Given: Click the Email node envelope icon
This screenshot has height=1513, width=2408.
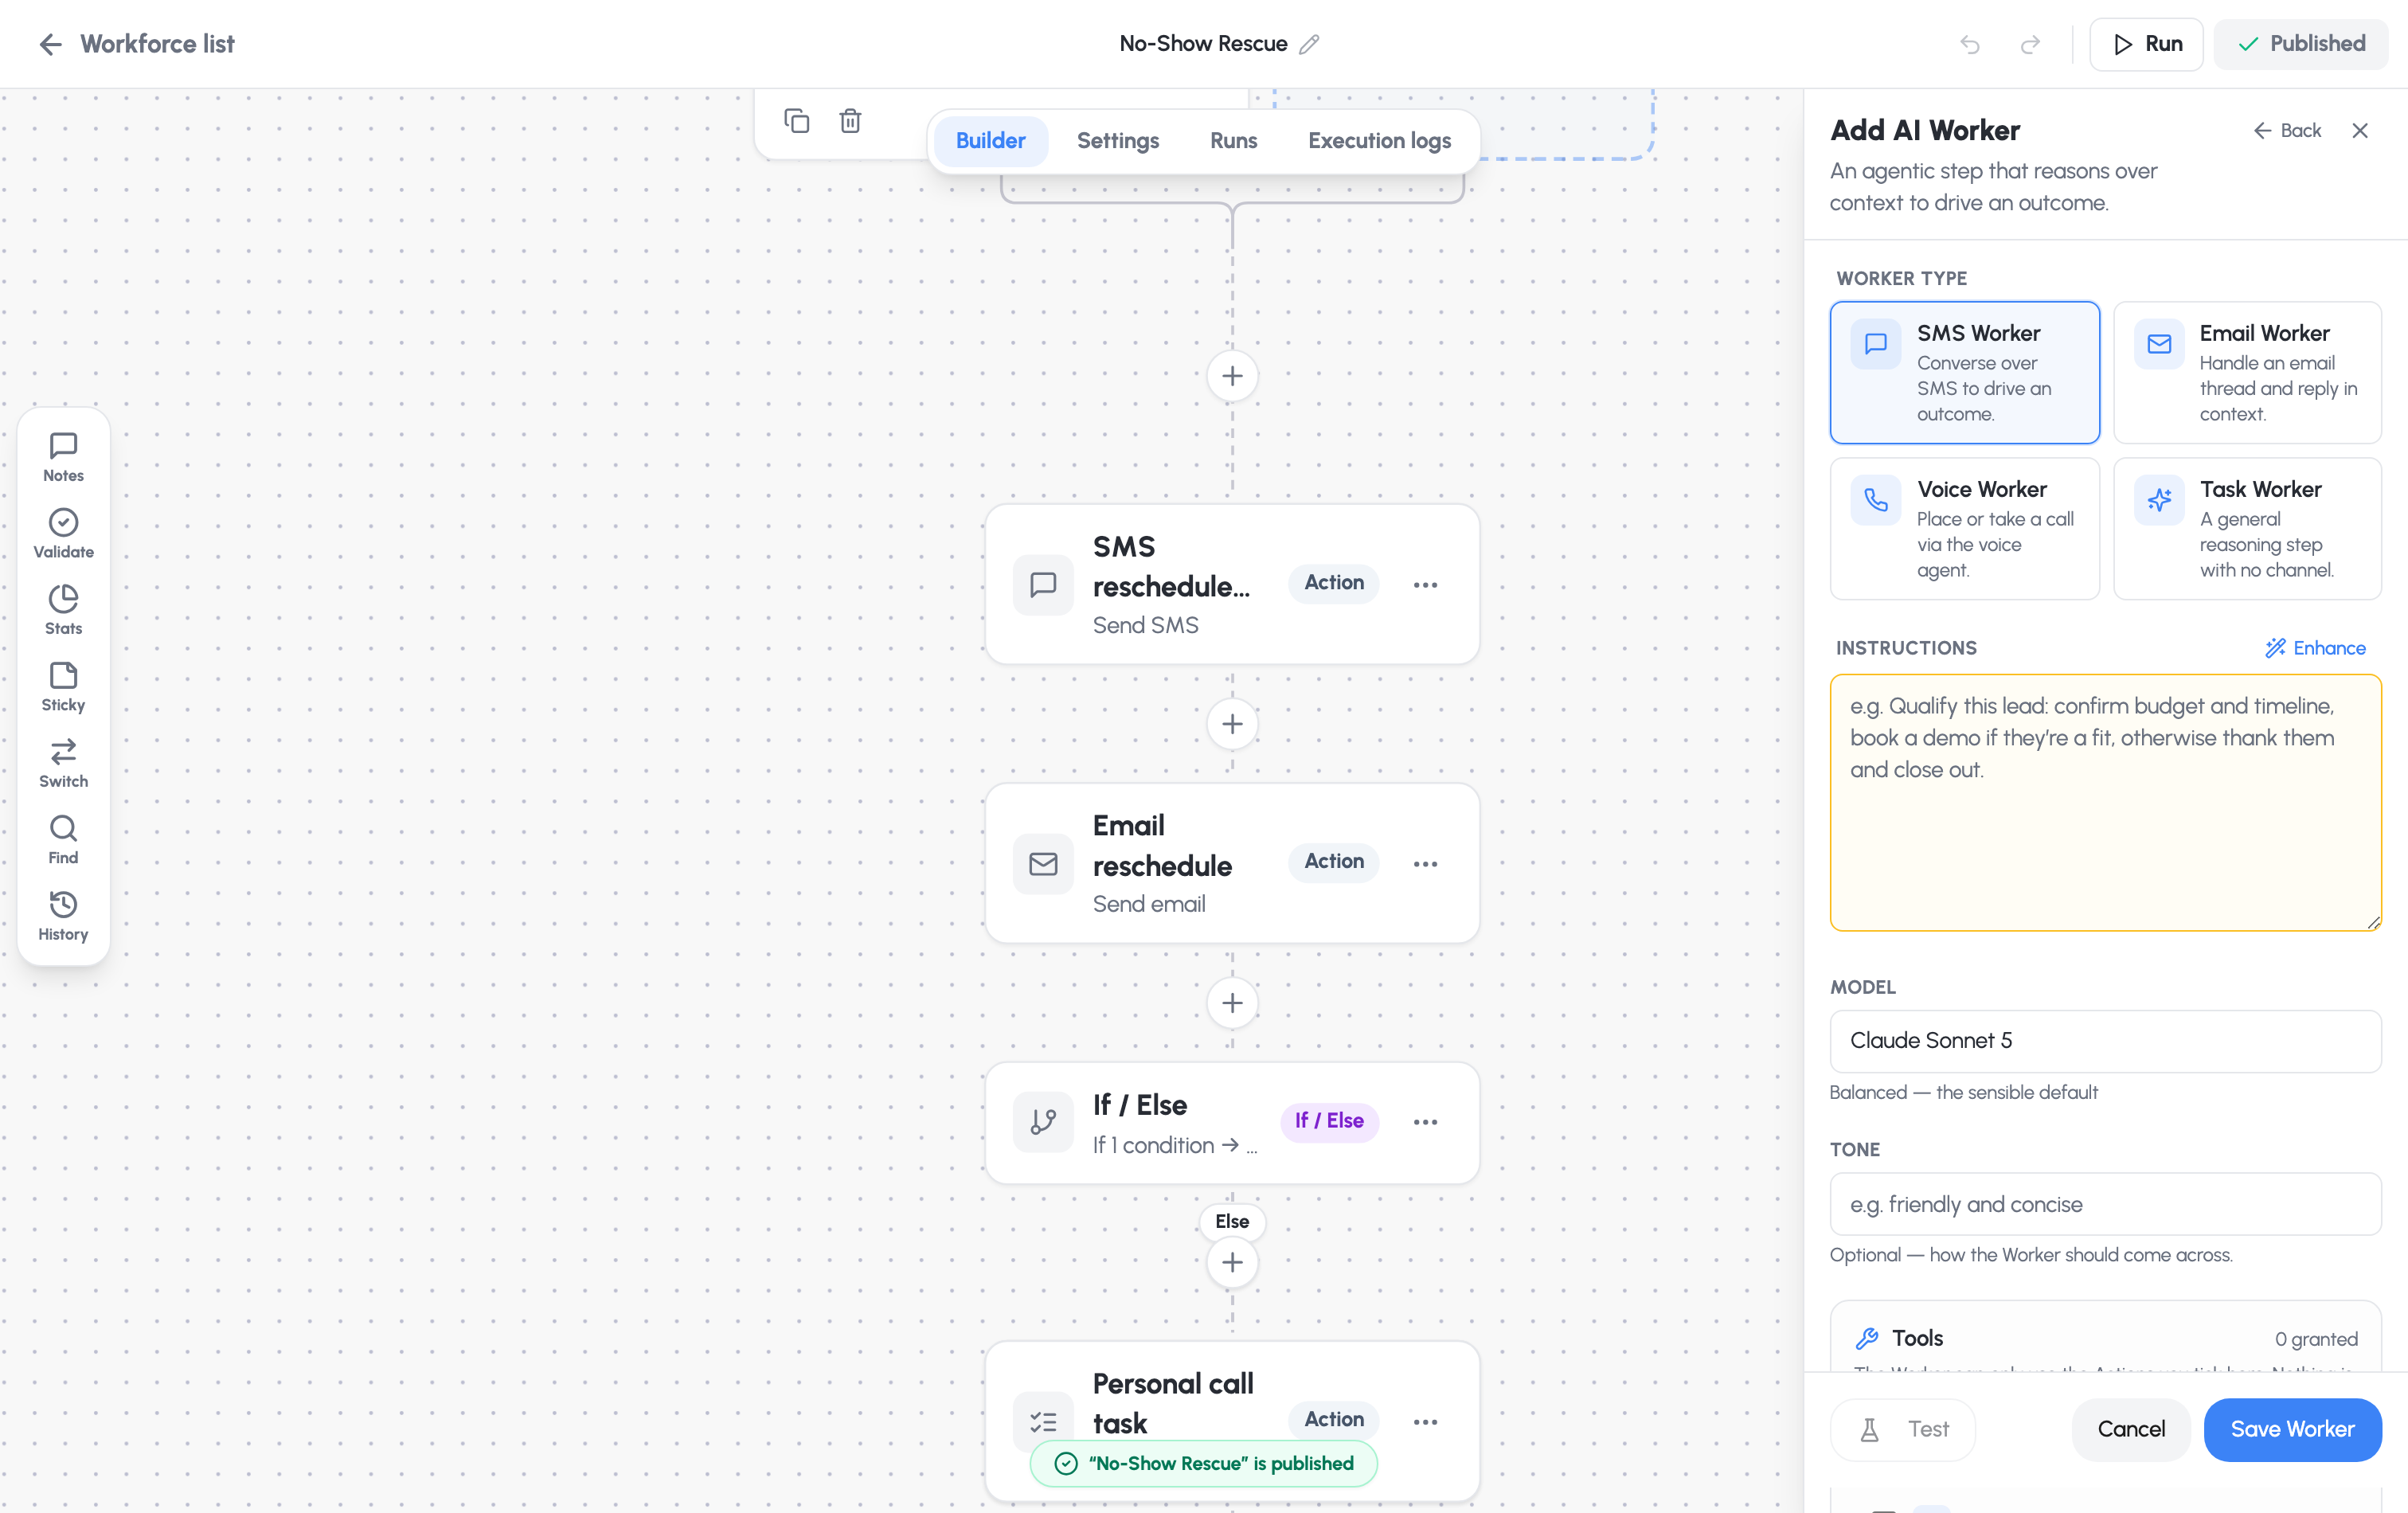Looking at the screenshot, I should 1043,863.
